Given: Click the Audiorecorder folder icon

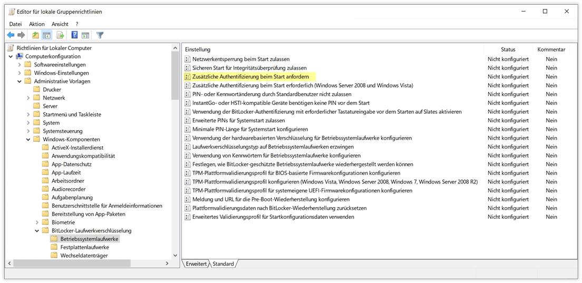Looking at the screenshot, I should (x=45, y=189).
